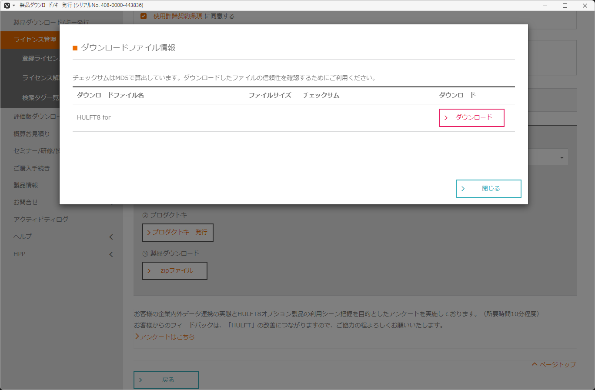This screenshot has width=595, height=390.
Task: Toggle the 使用許諾契約条項 agreement checkbox
Action: click(144, 16)
